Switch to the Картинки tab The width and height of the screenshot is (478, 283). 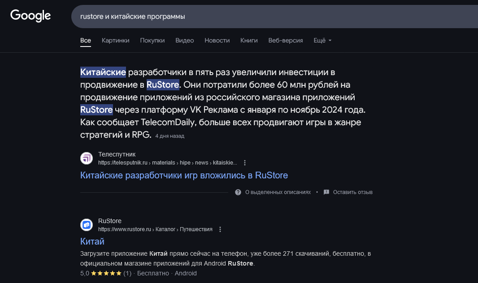click(116, 40)
